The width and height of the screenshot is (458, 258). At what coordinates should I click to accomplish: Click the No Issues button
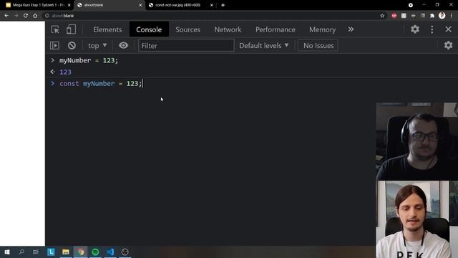[x=318, y=45]
